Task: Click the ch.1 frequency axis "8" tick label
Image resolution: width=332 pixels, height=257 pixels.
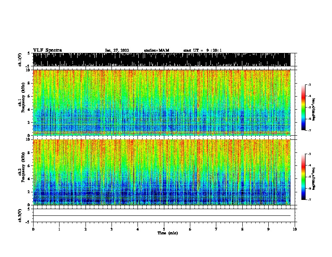Action: pos(29,83)
